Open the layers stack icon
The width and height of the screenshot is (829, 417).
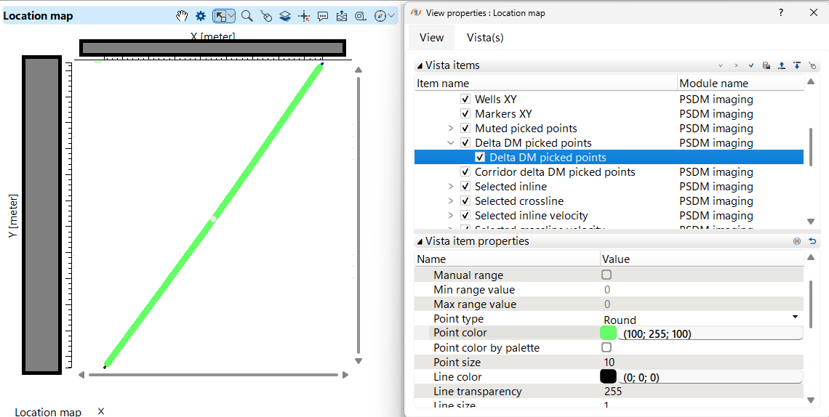pos(285,17)
